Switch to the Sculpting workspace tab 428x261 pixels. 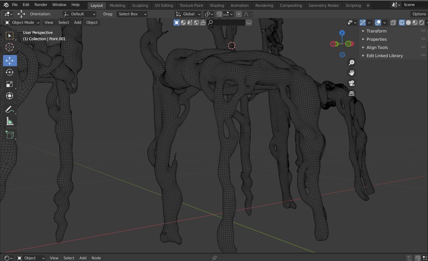coord(140,5)
